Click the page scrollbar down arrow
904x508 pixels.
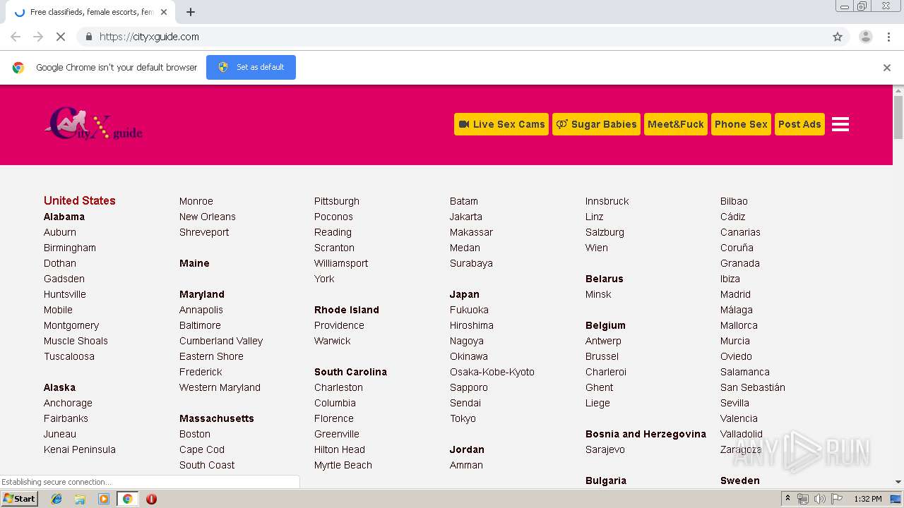pos(898,482)
